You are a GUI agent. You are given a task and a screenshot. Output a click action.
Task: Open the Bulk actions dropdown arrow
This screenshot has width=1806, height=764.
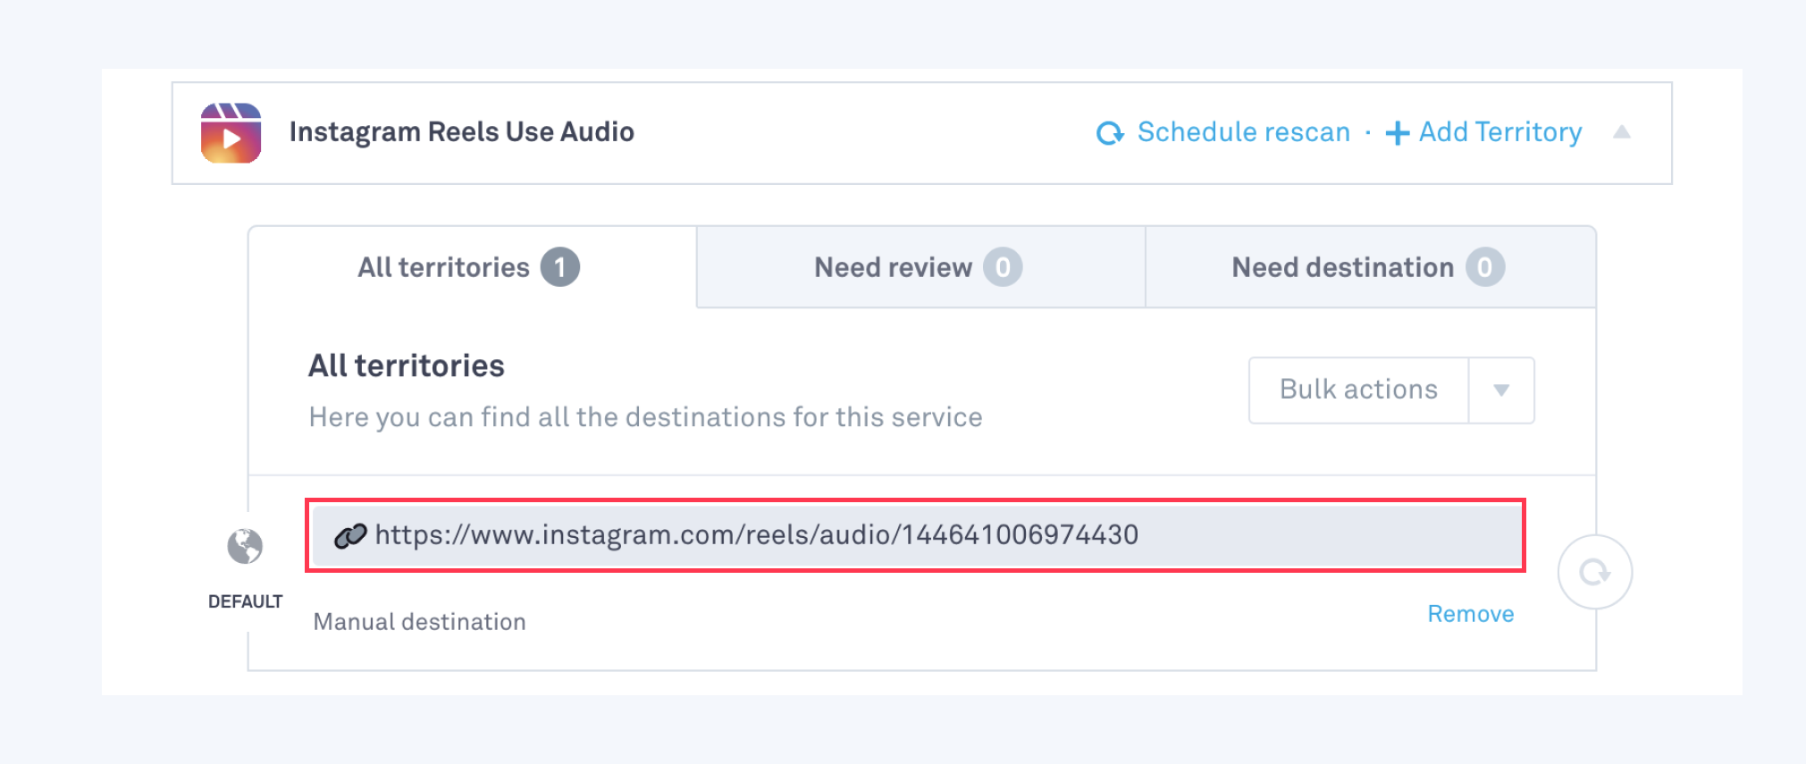point(1501,390)
